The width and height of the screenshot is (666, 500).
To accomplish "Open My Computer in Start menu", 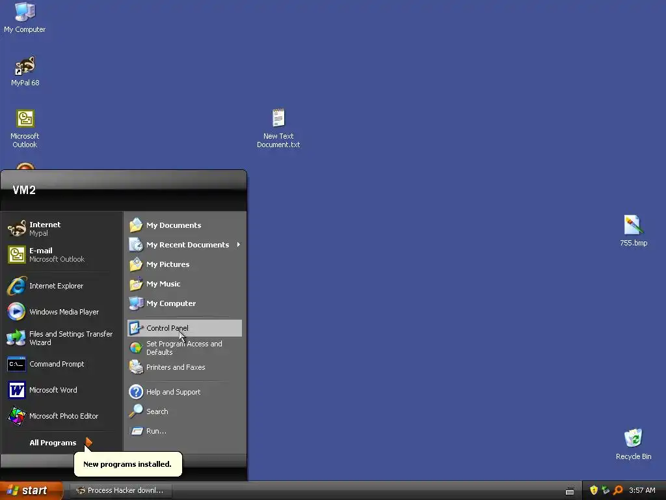I will pos(184,303).
